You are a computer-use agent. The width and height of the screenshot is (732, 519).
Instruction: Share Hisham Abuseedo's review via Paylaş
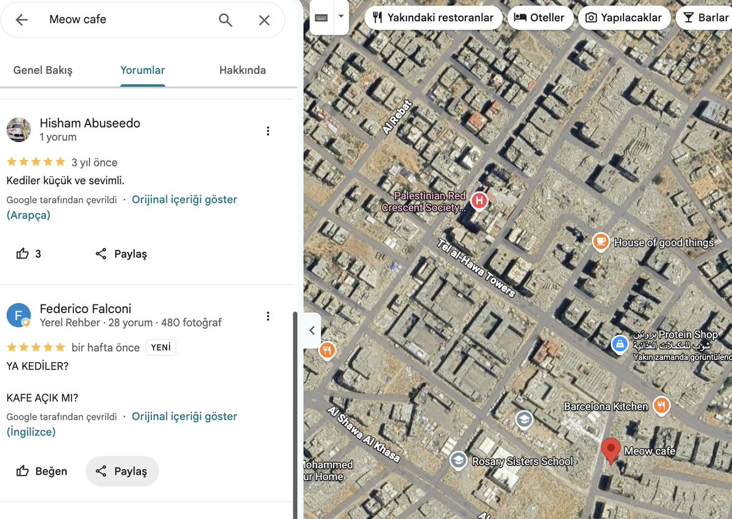122,254
